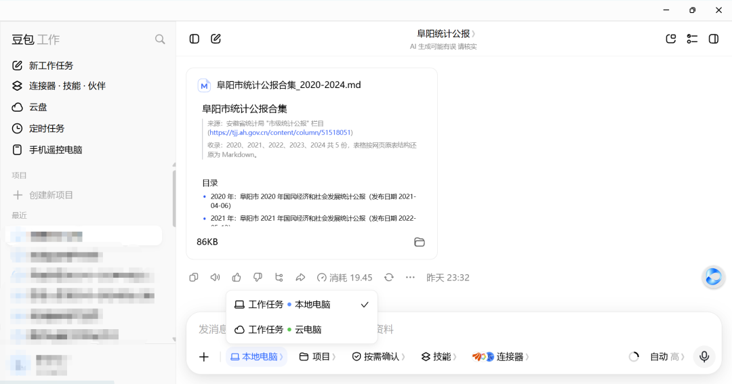Click the sidebar list scrollbar
Screen dimensions: 732x384
pos(174,198)
